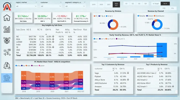180x100 pixels.
Task: Switch comparison to Vs LY
Action: pos(165,4)
